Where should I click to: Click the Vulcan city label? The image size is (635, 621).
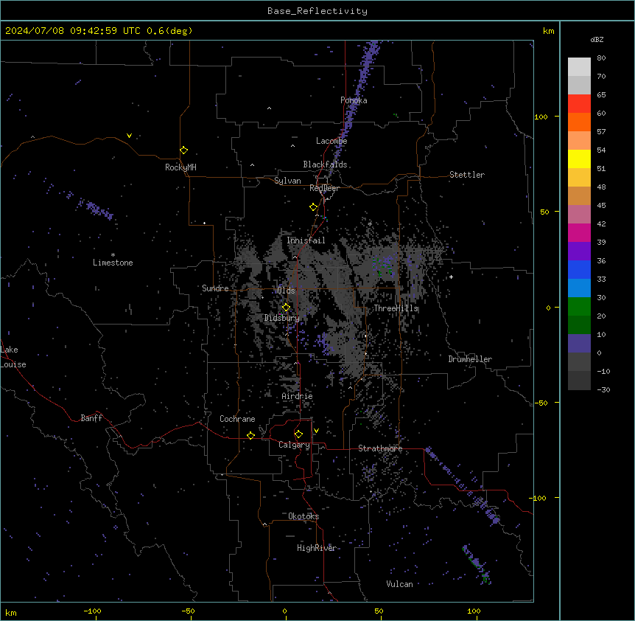400,584
